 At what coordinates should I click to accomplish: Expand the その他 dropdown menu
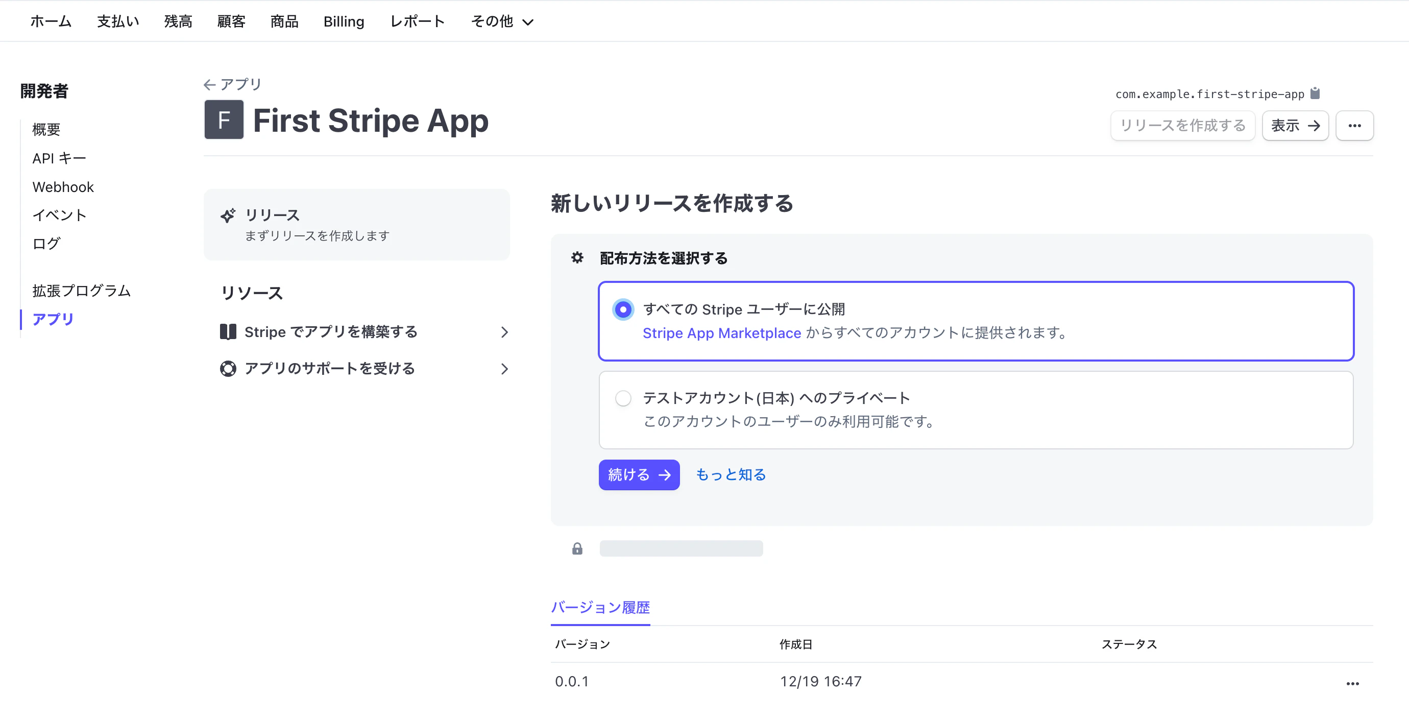[x=502, y=21]
